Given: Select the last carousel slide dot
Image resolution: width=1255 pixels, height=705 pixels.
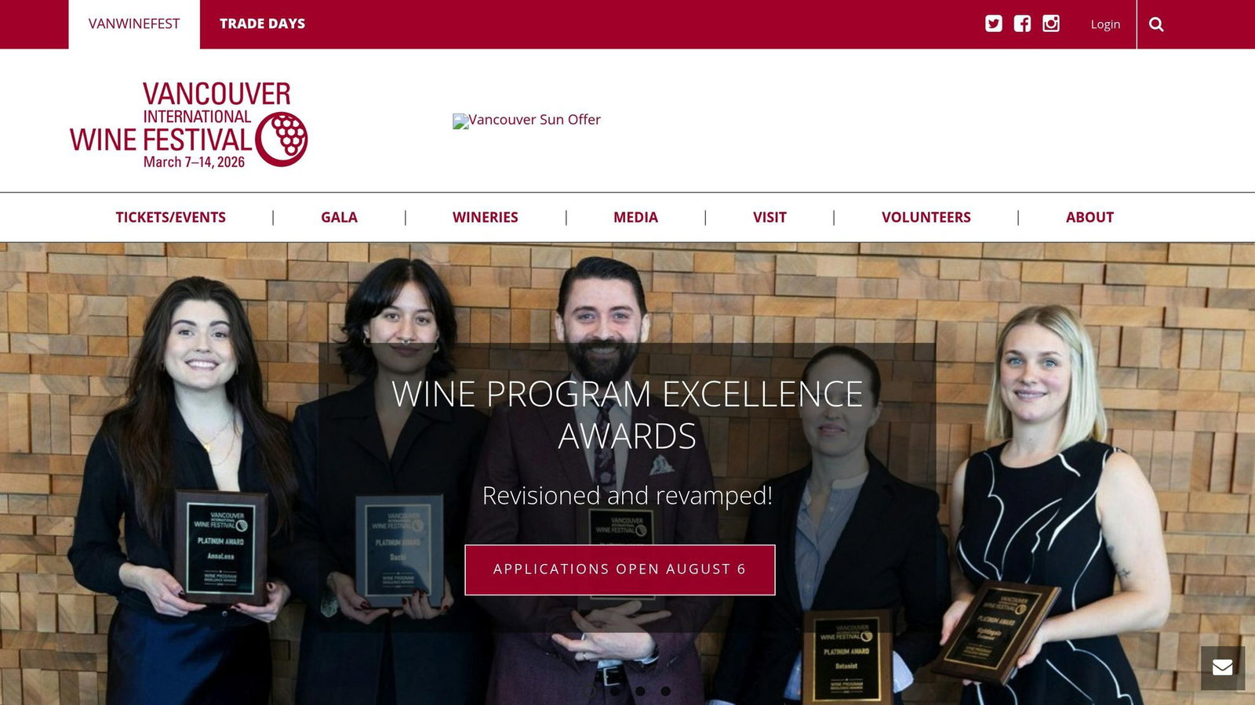Looking at the screenshot, I should [x=665, y=691].
